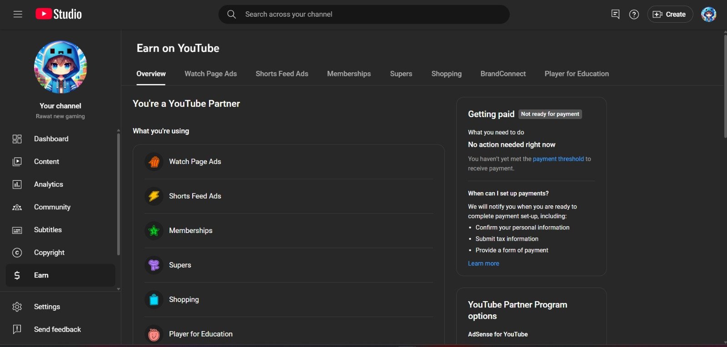The image size is (727, 347).
Task: Open the comments feedback icon in header
Action: pyautogui.click(x=615, y=14)
